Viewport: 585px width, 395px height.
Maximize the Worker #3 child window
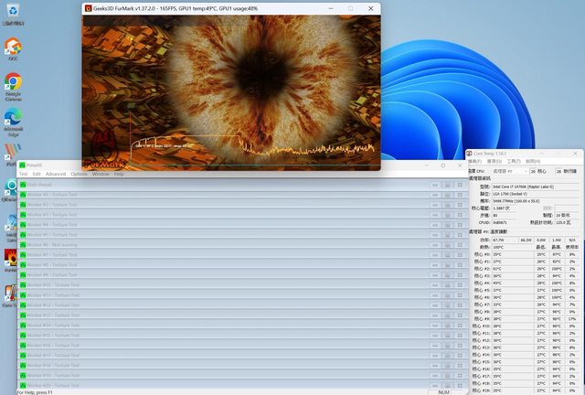pyautogui.click(x=447, y=214)
